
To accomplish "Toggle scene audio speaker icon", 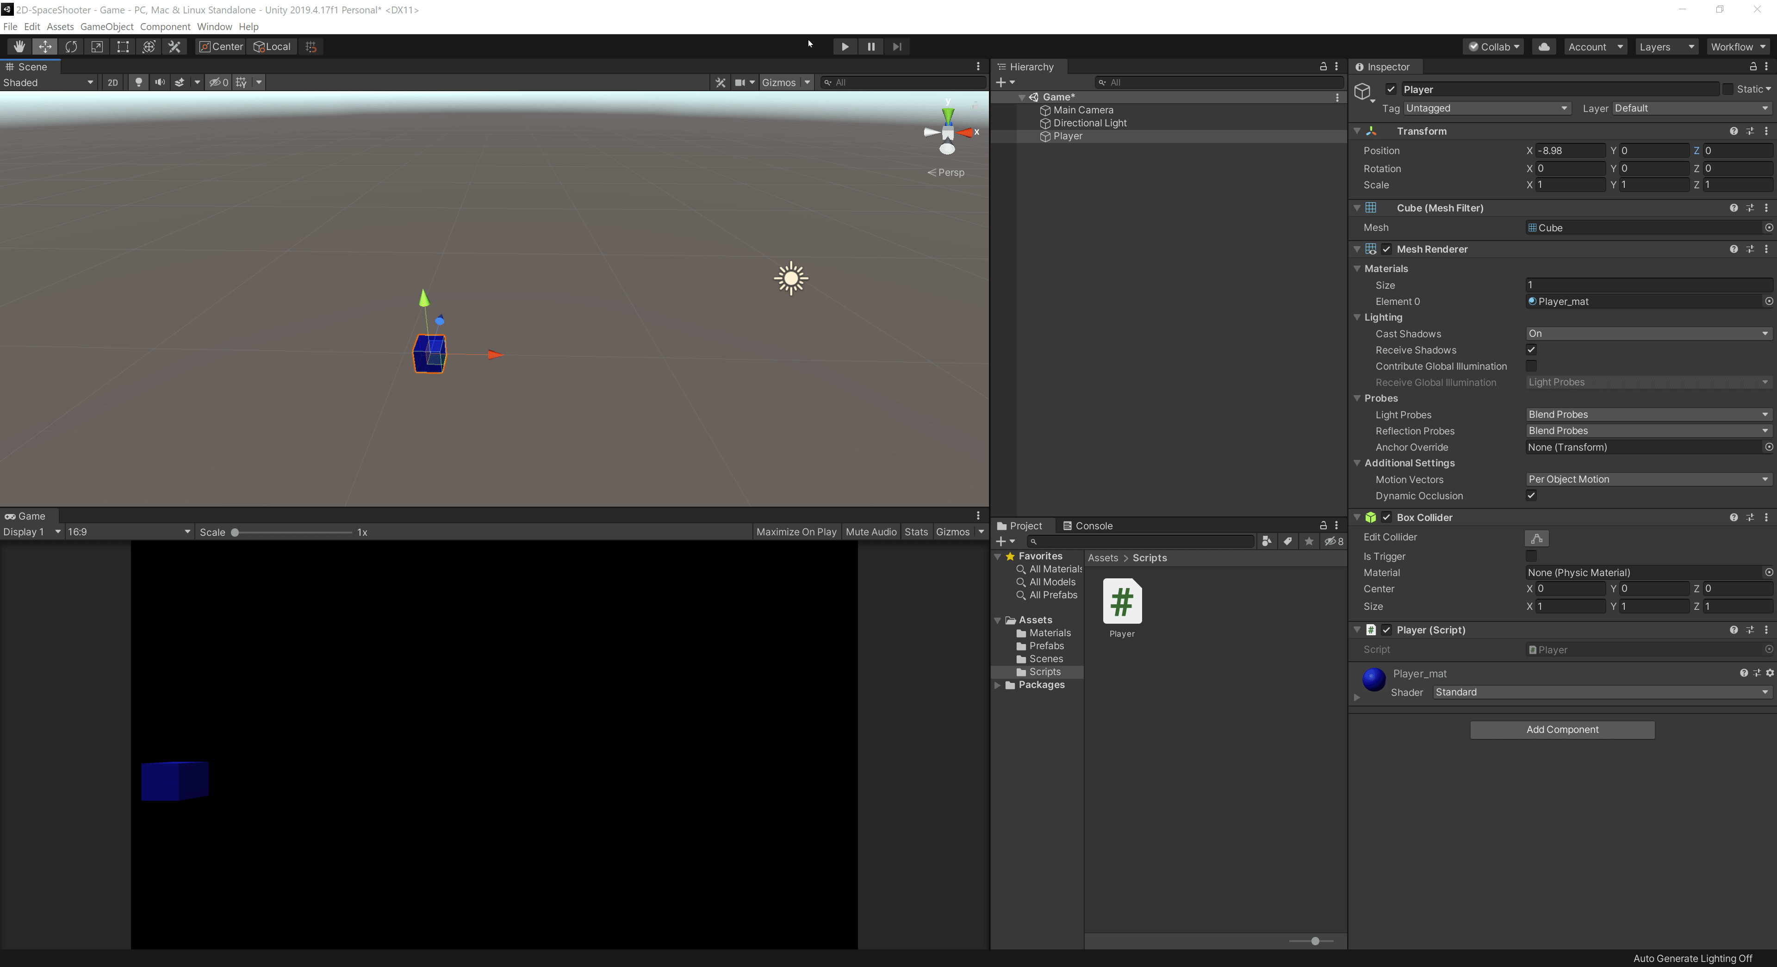I will coord(160,82).
